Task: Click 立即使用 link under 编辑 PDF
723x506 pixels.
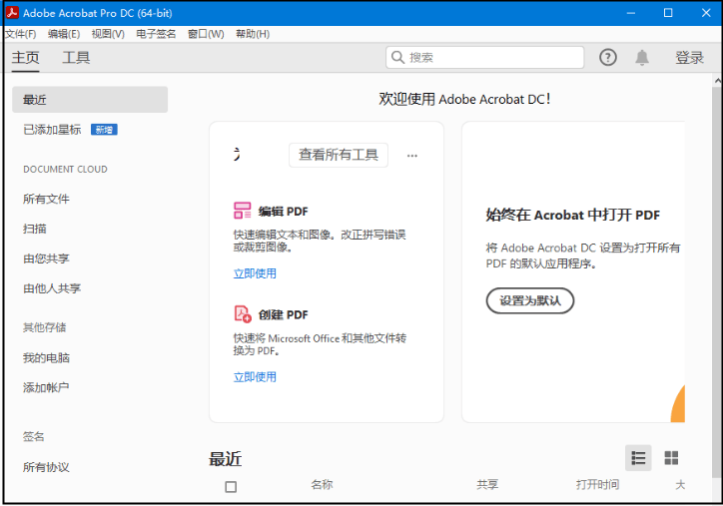Action: tap(255, 273)
